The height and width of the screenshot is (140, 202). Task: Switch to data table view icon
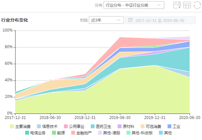(x=187, y=5)
